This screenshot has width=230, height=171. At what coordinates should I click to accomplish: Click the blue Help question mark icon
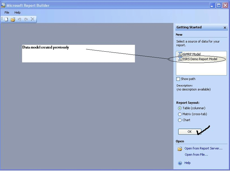180,163
